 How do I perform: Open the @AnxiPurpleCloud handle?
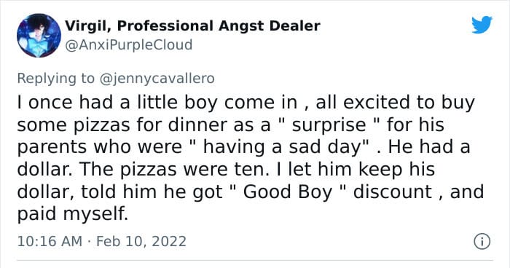(x=129, y=44)
